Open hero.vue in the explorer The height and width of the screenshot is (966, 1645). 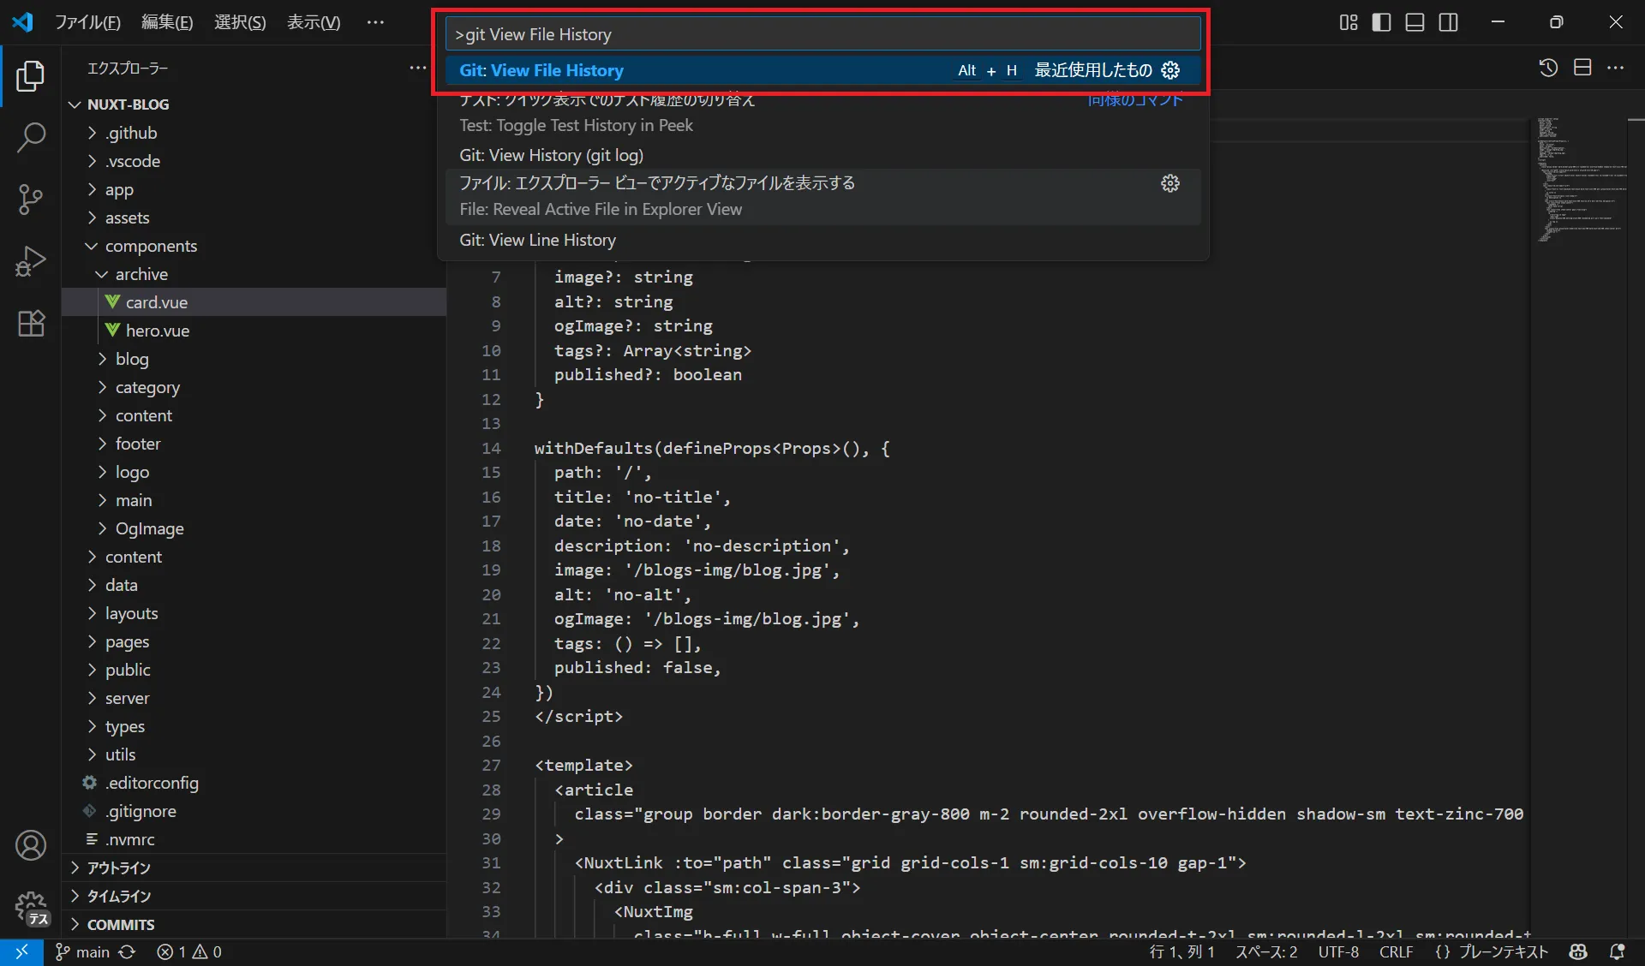254,331
